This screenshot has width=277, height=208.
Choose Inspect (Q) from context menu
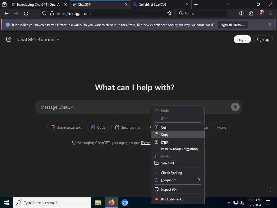pos(178,189)
